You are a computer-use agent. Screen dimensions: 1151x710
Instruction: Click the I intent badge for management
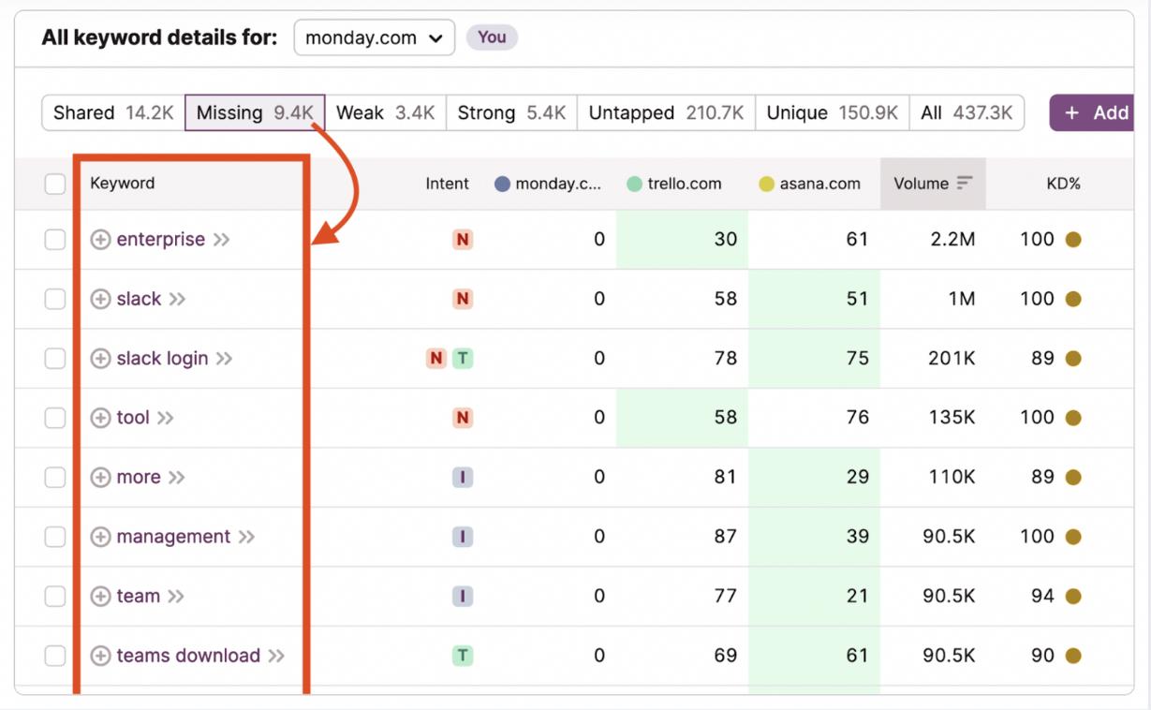click(x=462, y=537)
